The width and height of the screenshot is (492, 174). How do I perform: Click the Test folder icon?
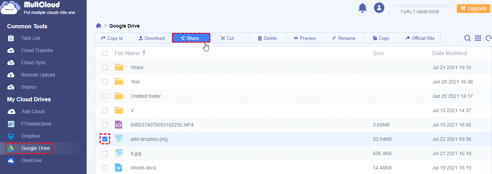[x=119, y=81]
